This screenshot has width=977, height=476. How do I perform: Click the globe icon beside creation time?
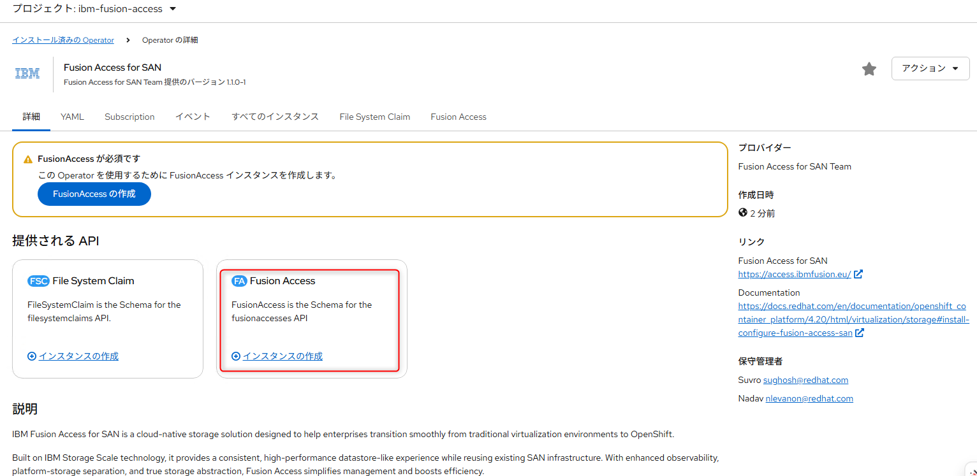[743, 213]
